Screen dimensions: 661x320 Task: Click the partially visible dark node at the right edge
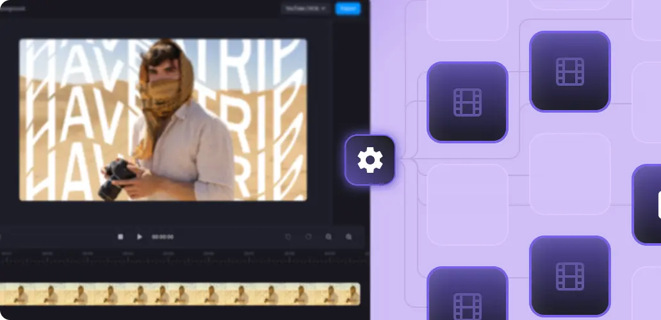pos(648,204)
